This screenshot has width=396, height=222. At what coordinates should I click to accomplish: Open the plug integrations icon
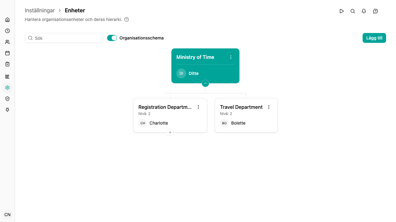point(7,110)
